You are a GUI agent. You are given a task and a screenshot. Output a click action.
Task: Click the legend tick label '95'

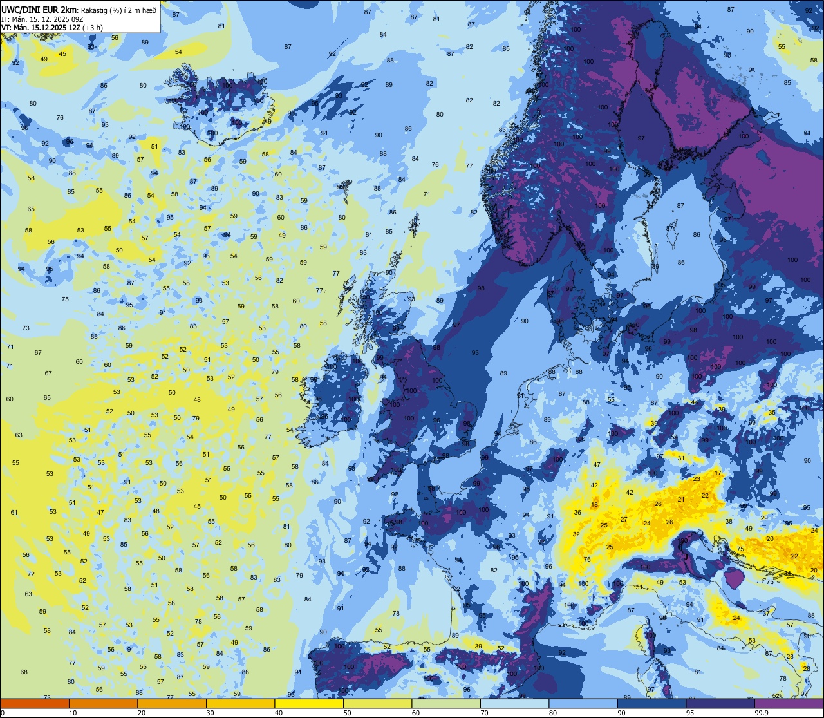[x=689, y=713]
